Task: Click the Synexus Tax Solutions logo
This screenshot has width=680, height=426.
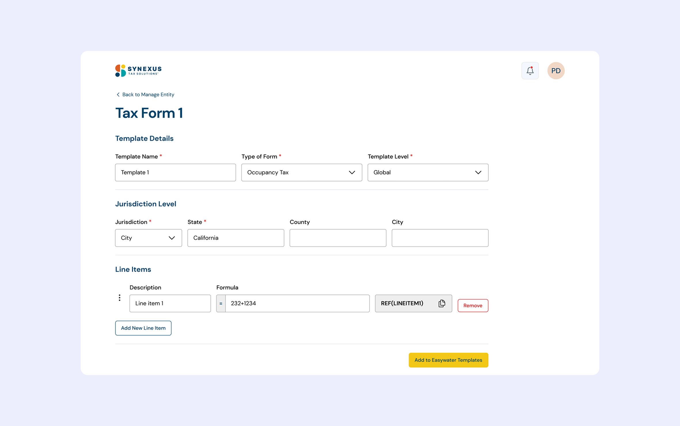Action: (x=138, y=71)
